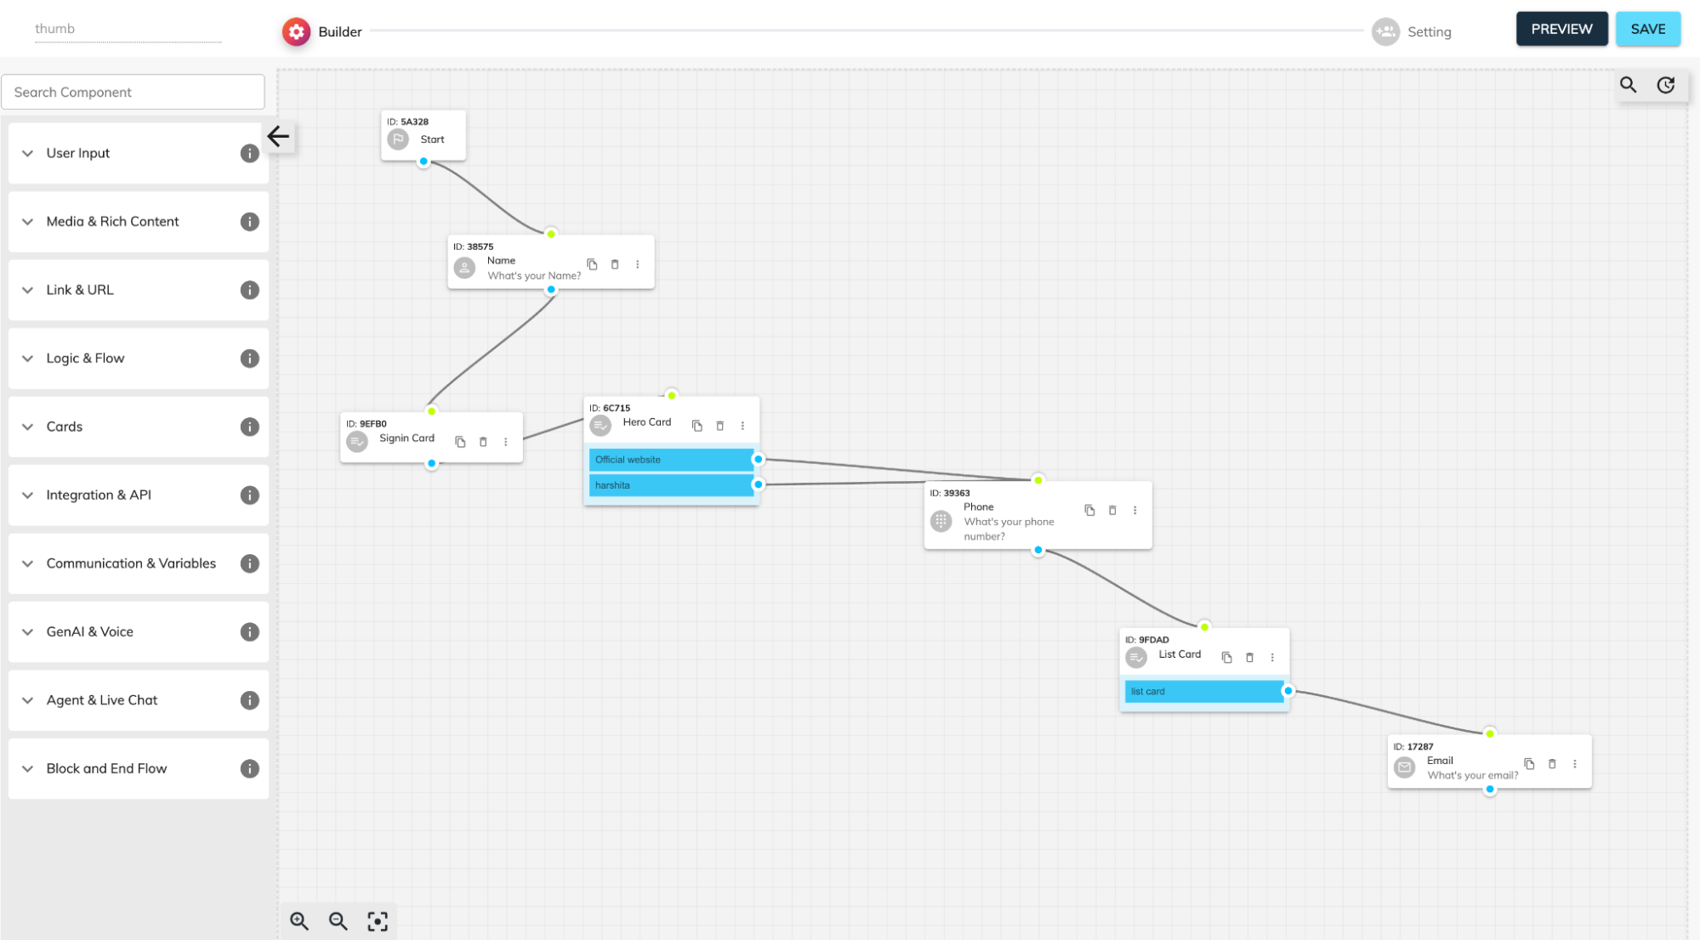Duplicate the Phone node
Image resolution: width=1700 pixels, height=940 pixels.
pyautogui.click(x=1089, y=510)
